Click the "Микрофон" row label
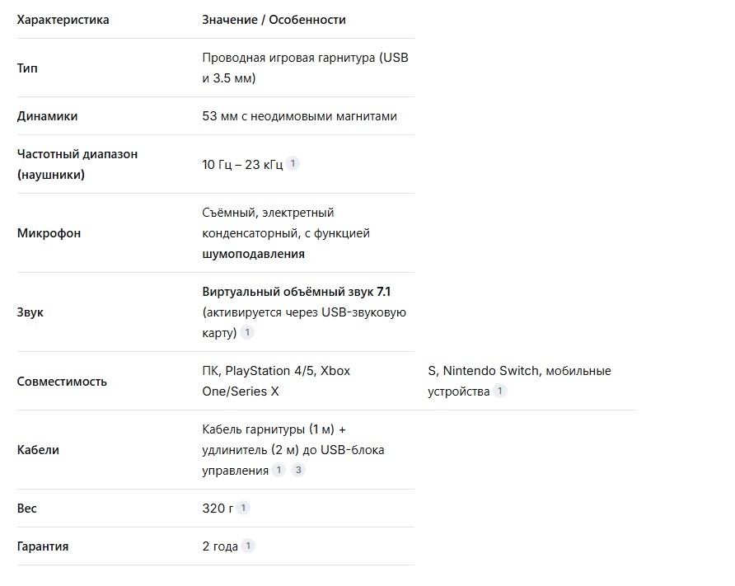 [x=49, y=233]
